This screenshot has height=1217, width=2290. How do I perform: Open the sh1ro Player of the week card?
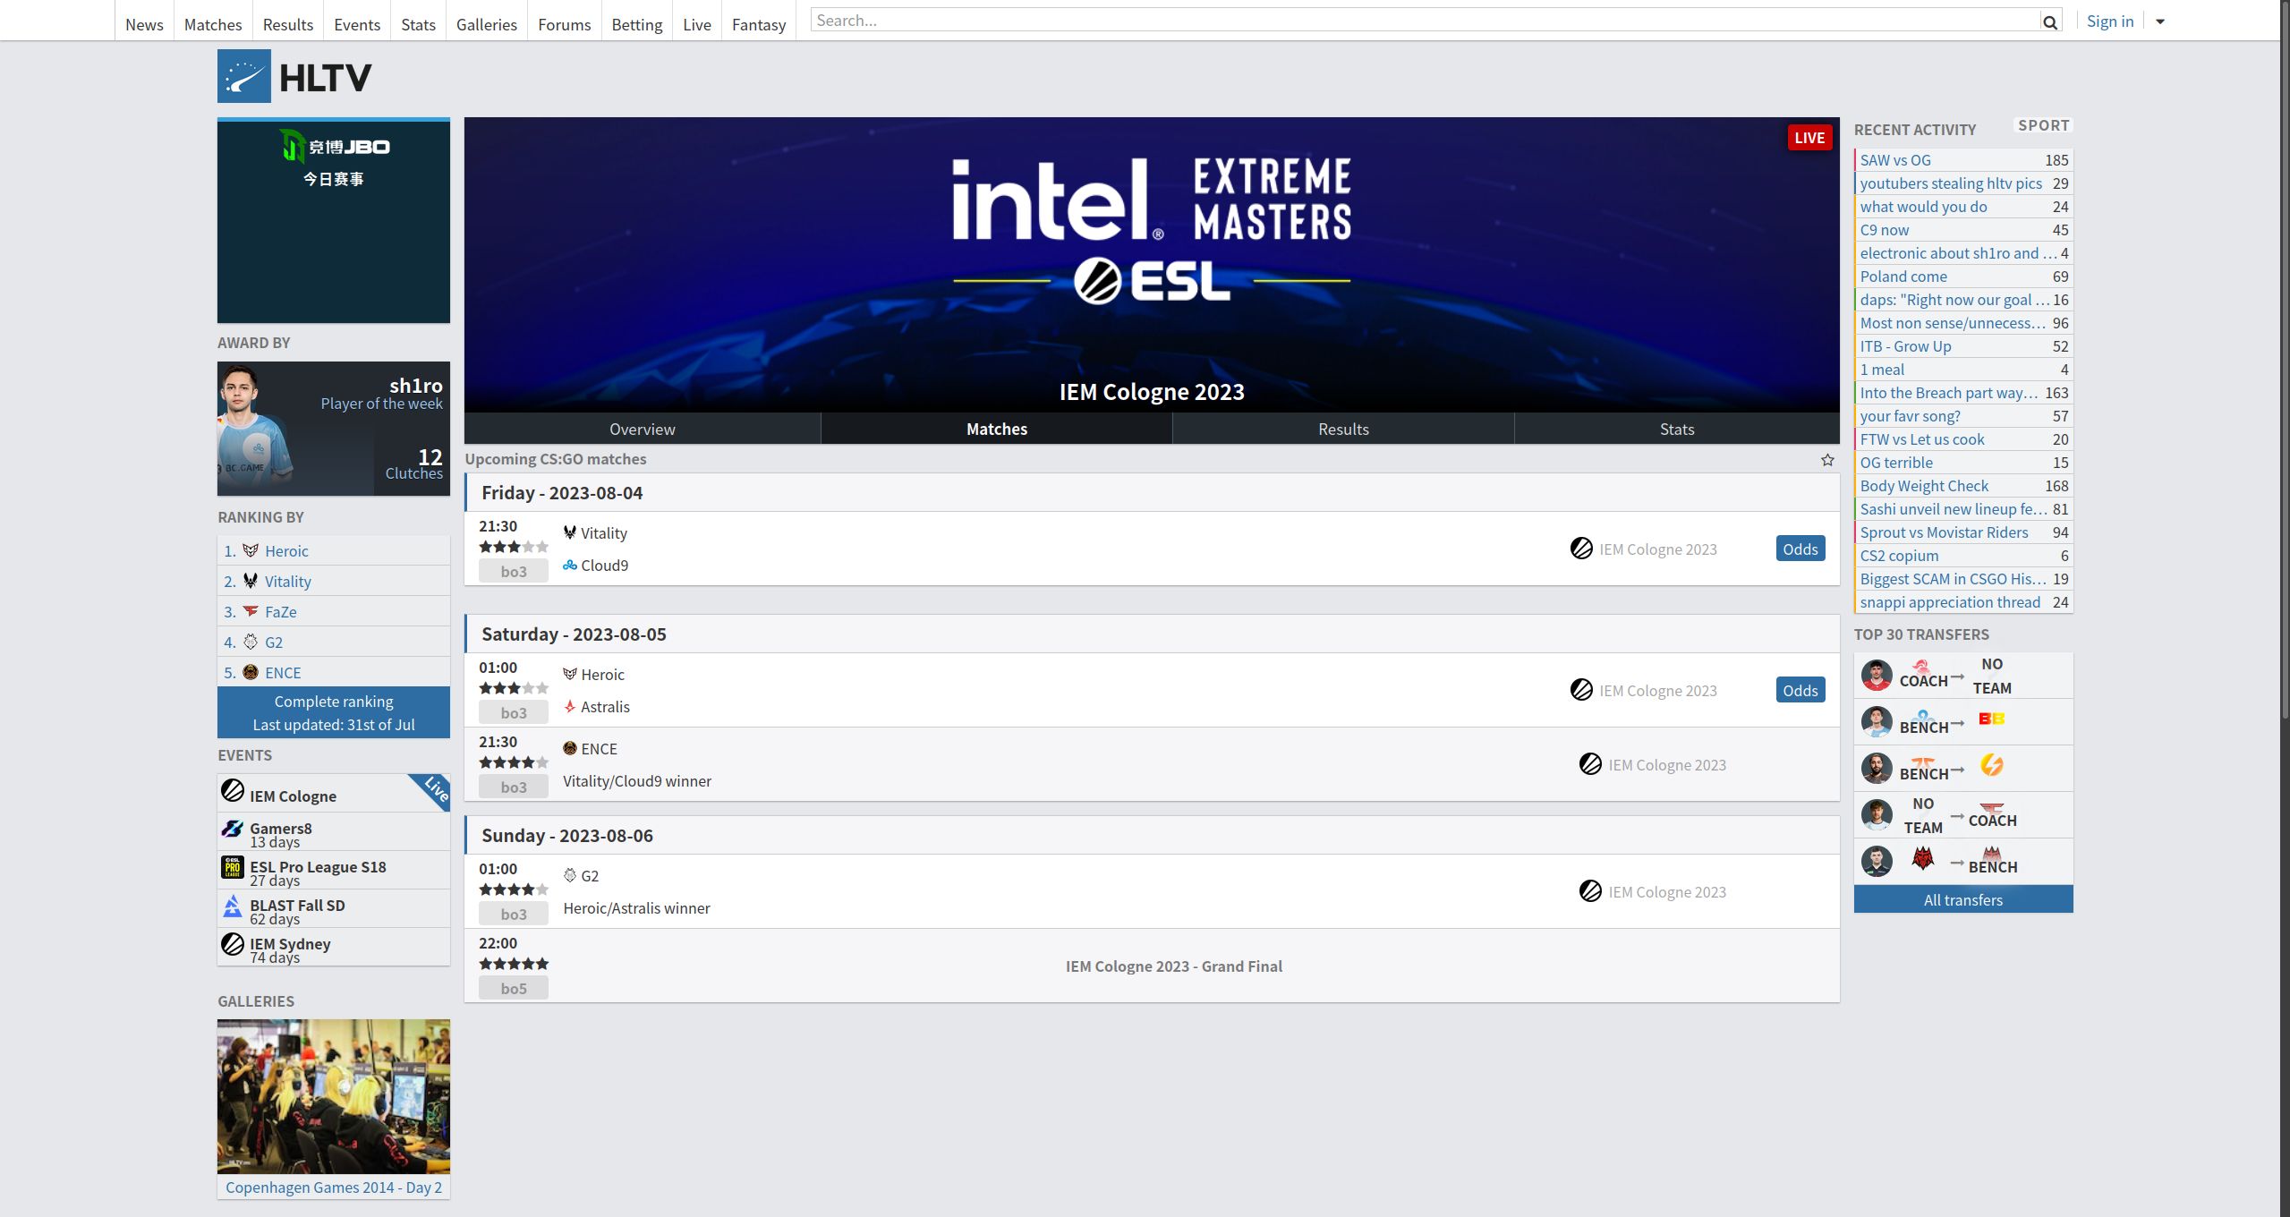pyautogui.click(x=334, y=429)
